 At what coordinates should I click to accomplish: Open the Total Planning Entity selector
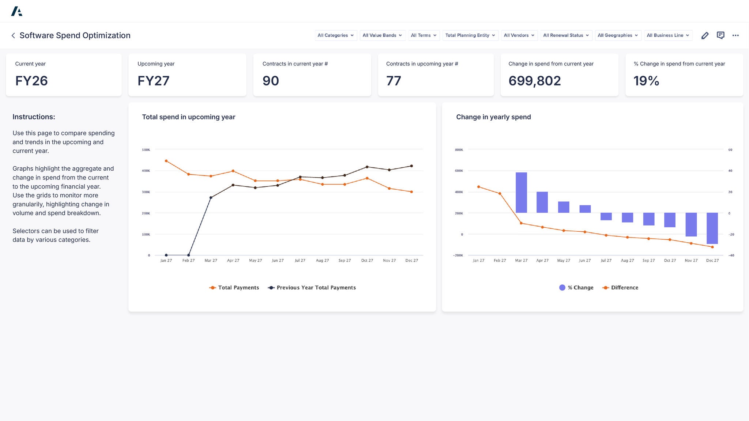click(x=470, y=35)
